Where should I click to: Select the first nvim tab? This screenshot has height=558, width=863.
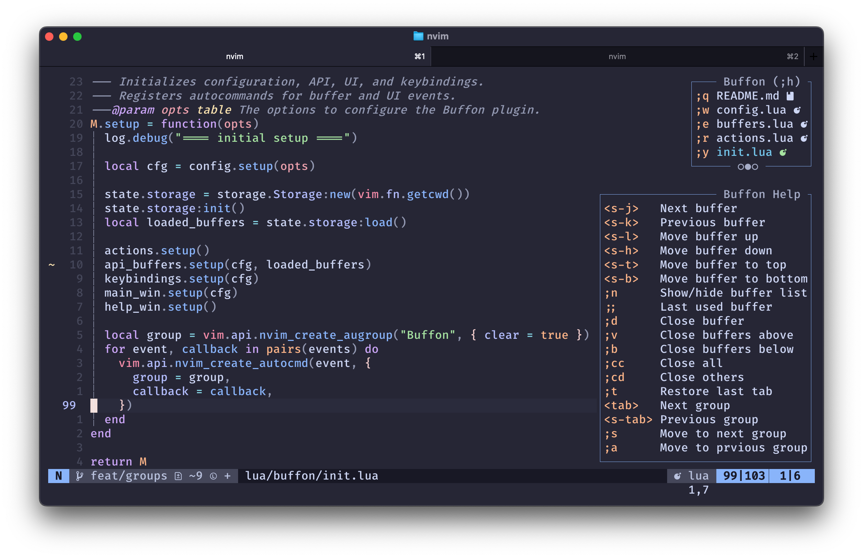(x=235, y=57)
